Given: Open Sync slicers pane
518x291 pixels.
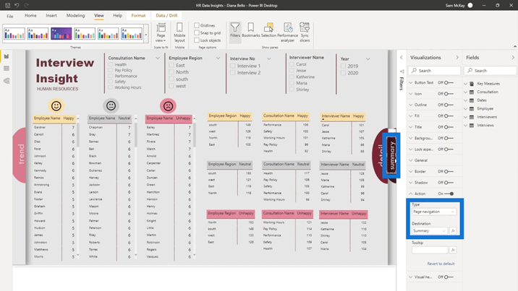Looking at the screenshot, I should click(x=305, y=32).
